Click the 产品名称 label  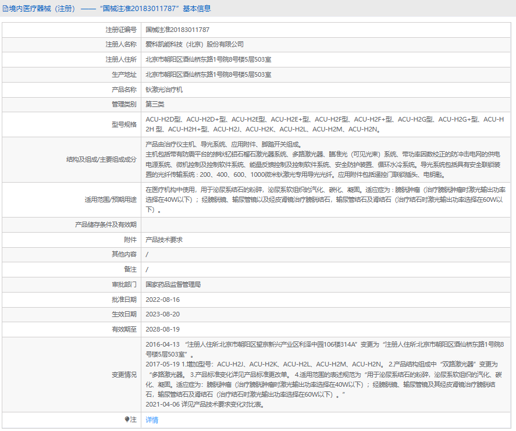124,90
